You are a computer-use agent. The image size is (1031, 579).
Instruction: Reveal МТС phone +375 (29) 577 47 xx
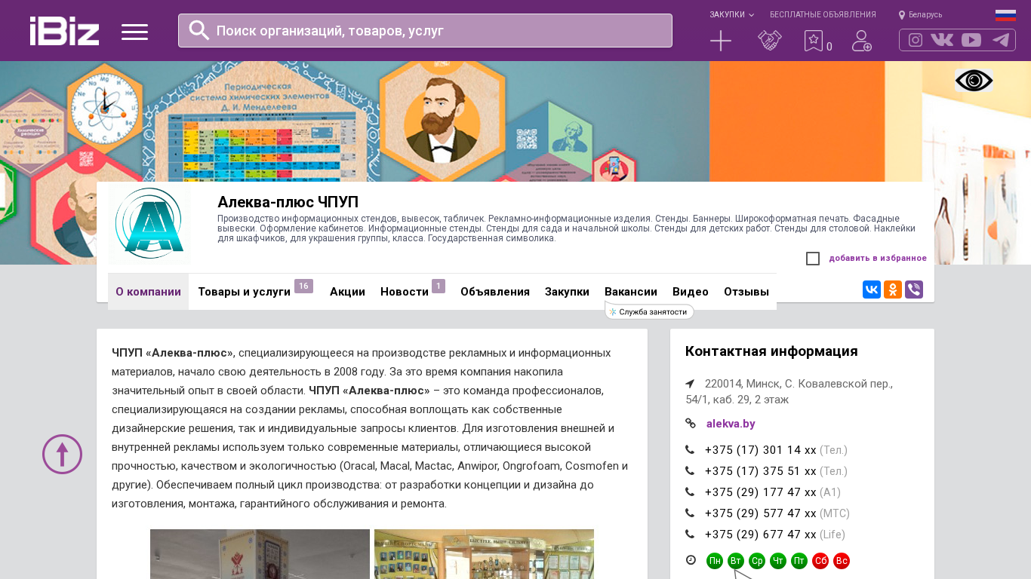pyautogui.click(x=761, y=513)
